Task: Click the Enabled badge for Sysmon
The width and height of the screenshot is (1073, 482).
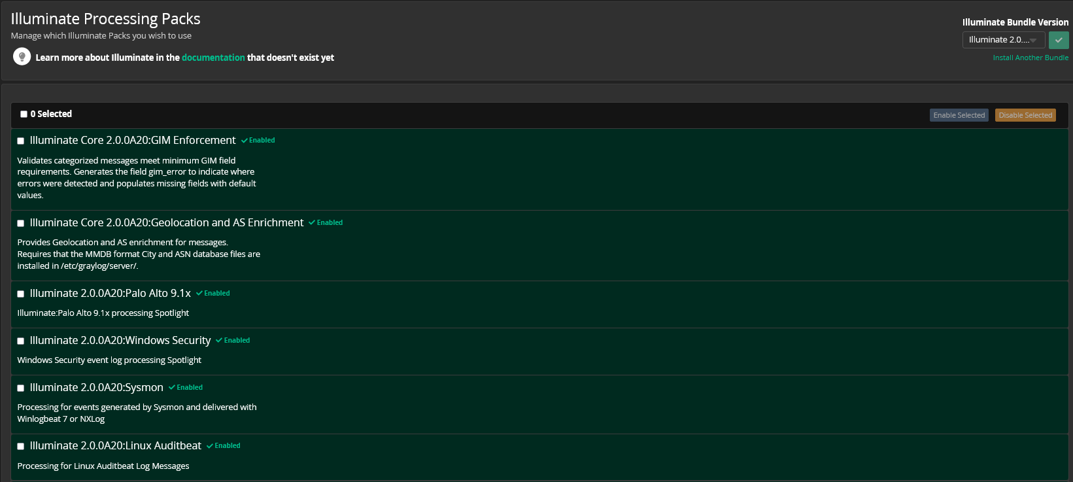Action: click(186, 387)
